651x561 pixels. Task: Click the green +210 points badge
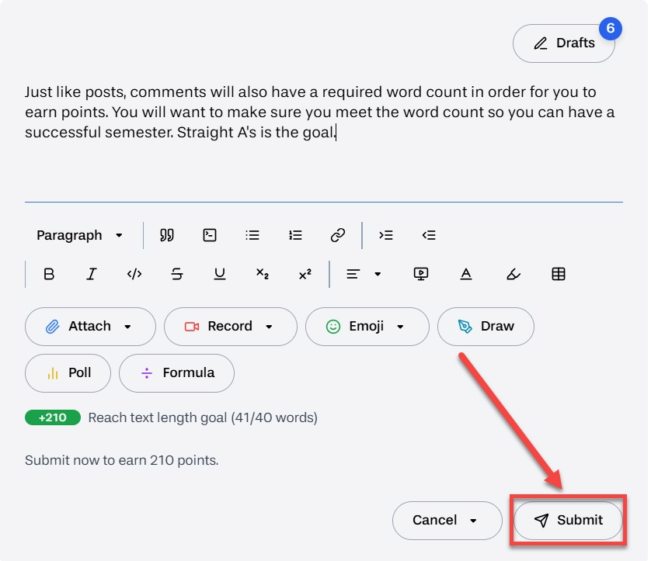pyautogui.click(x=53, y=417)
